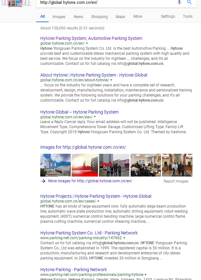Open Hytone Parking - Parking Network result
This screenshot has width=201, height=280.
(74, 270)
